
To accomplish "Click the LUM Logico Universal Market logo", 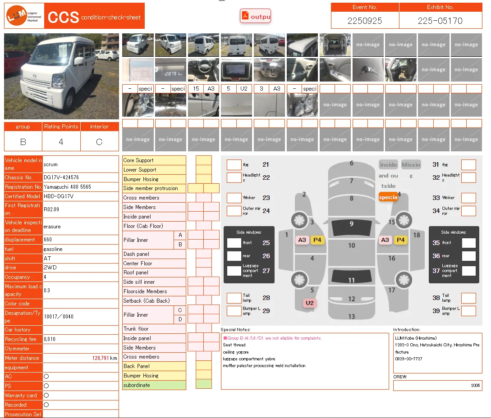I will (24, 16).
